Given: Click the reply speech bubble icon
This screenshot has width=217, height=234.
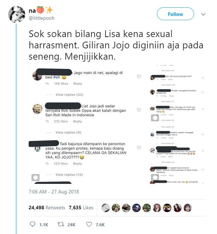Looking at the screenshot, I should point(33,224).
